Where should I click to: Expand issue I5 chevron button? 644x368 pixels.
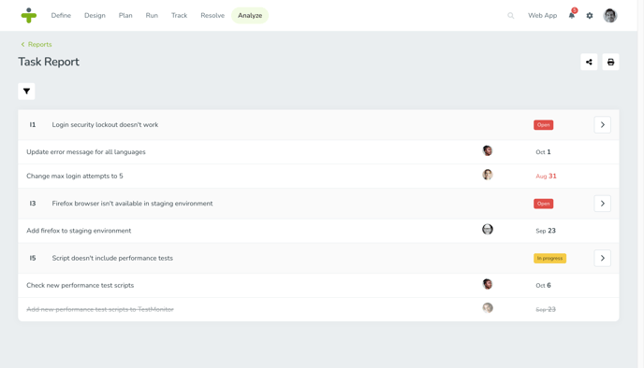click(603, 258)
